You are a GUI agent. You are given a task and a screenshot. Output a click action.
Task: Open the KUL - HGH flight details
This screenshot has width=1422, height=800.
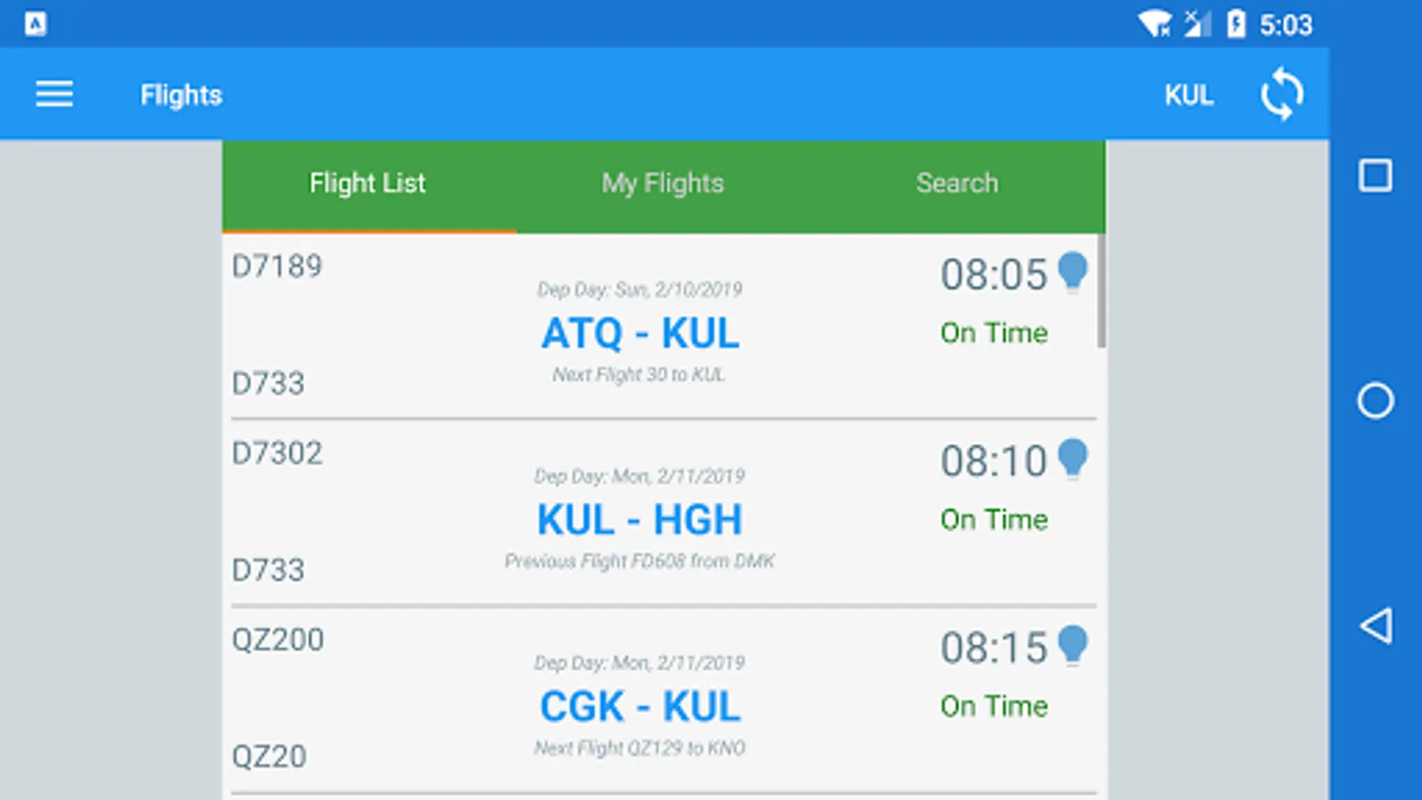pos(640,521)
